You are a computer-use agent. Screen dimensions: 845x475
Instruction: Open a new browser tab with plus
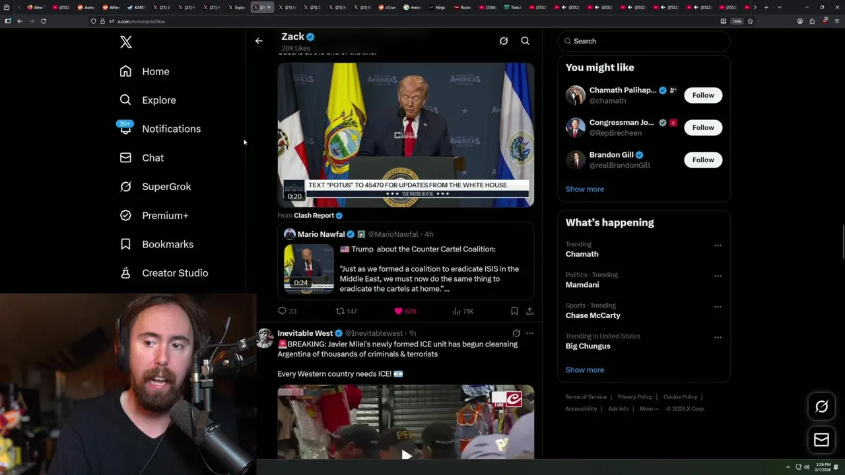(x=766, y=7)
